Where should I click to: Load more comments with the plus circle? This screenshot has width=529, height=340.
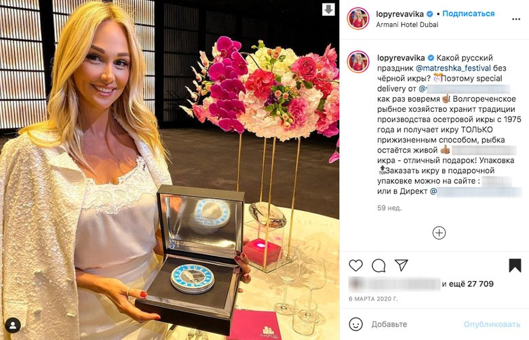[x=439, y=233]
